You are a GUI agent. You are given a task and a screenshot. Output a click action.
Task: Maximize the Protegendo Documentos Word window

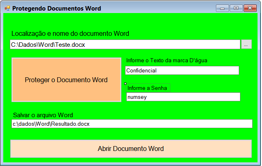pos(236,8)
